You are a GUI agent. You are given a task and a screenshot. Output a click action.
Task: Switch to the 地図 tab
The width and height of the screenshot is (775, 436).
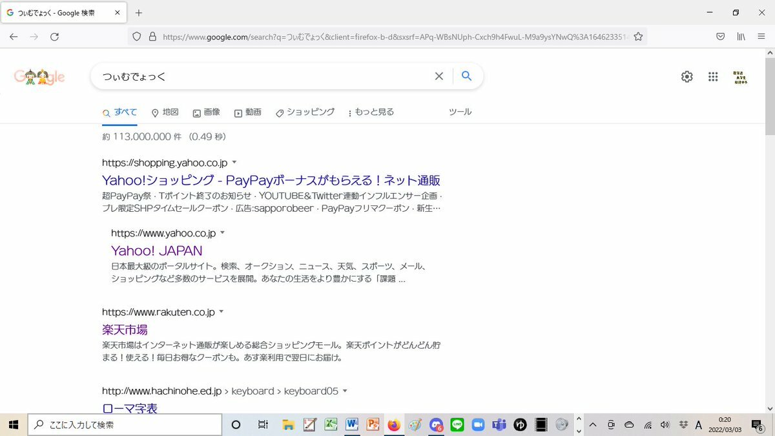click(165, 112)
